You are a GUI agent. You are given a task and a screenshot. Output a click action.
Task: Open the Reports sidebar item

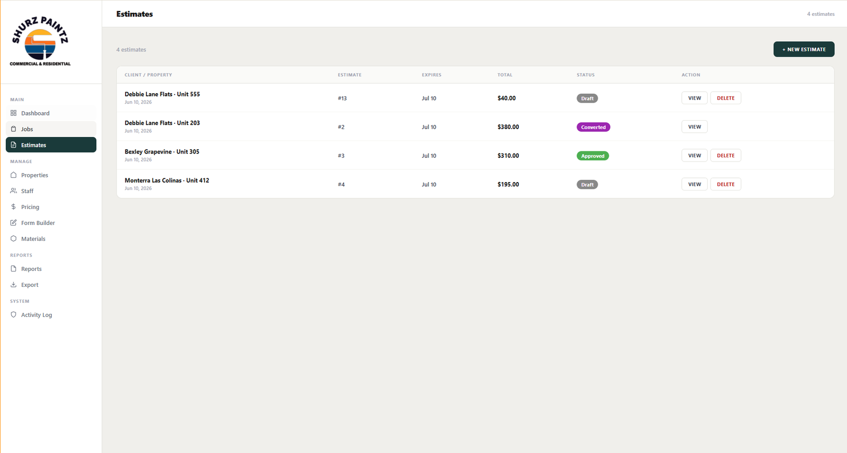coord(51,269)
